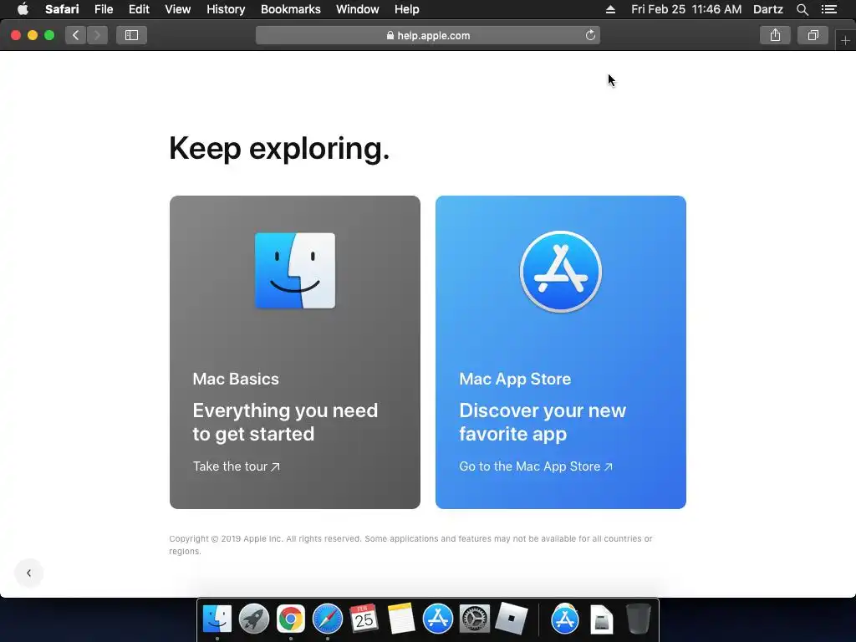856x642 pixels.
Task: Go back with Safari back arrow
Action: tap(76, 35)
